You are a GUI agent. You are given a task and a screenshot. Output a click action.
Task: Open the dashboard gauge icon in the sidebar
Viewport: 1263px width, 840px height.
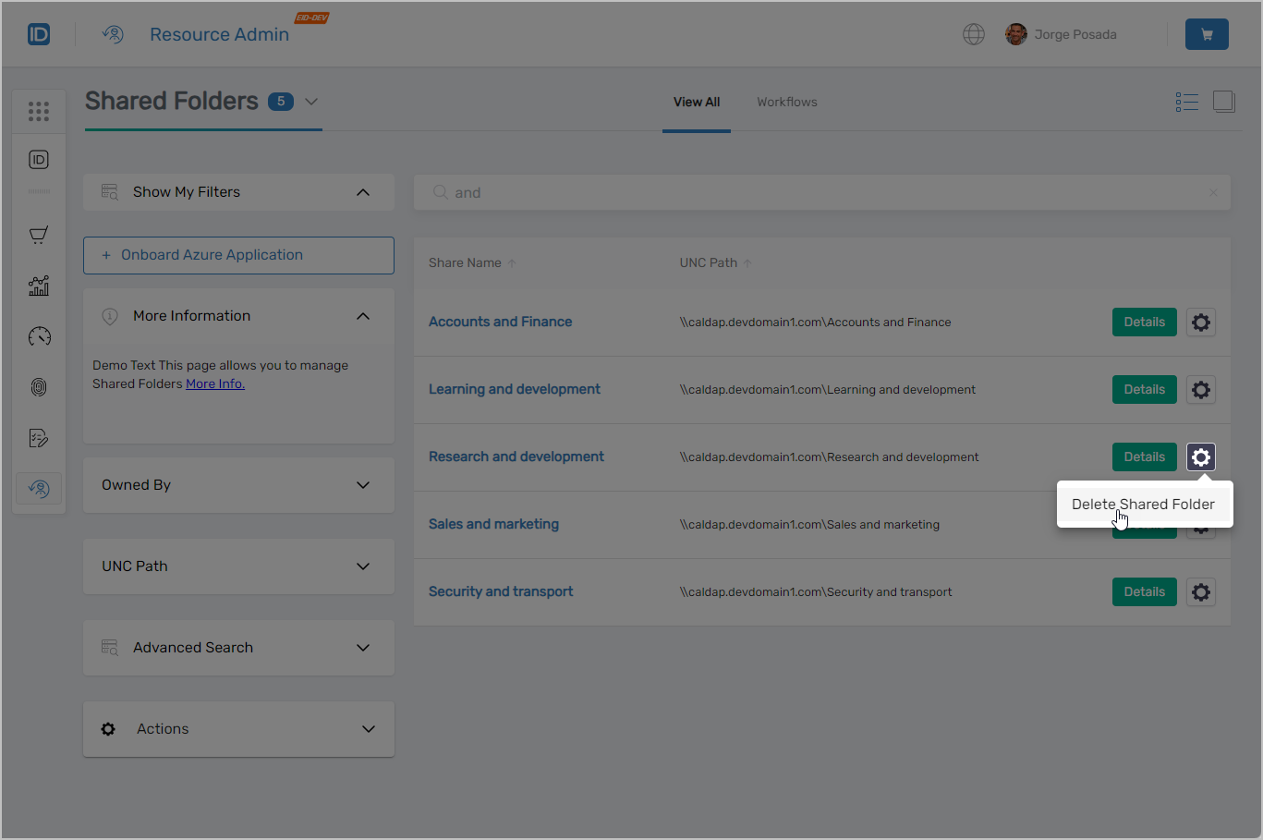click(38, 336)
